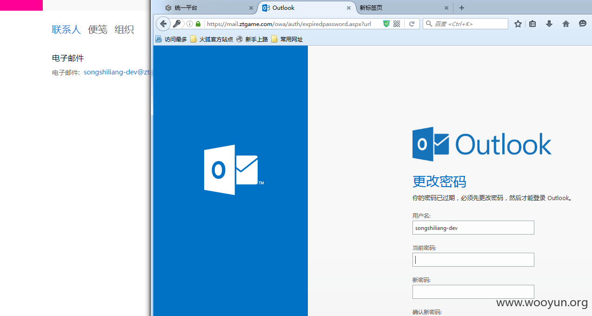
Task: Go to home page icon
Action: tap(566, 24)
